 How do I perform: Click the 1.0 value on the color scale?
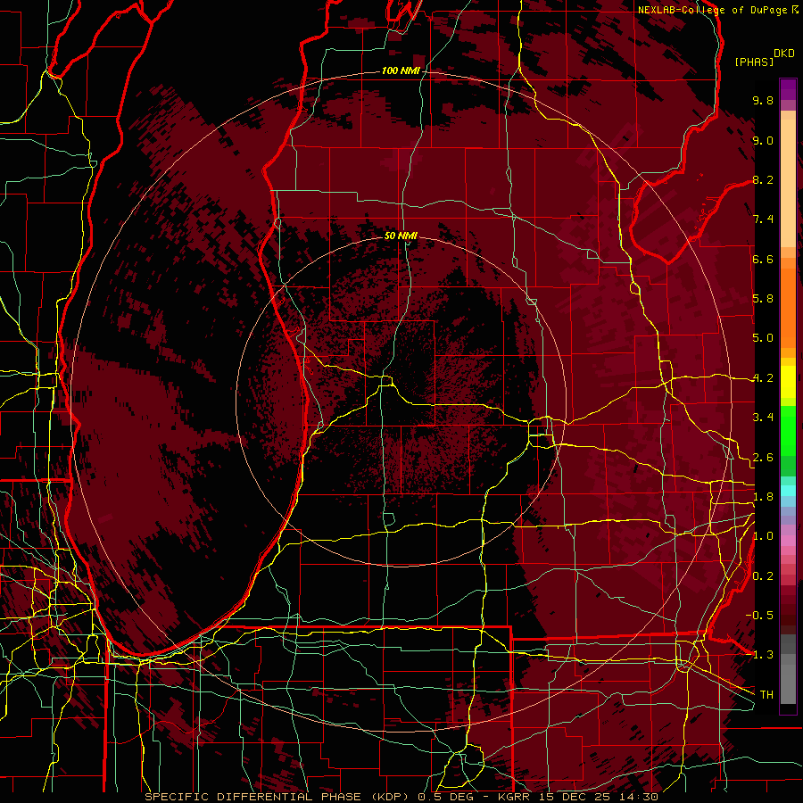tap(763, 536)
